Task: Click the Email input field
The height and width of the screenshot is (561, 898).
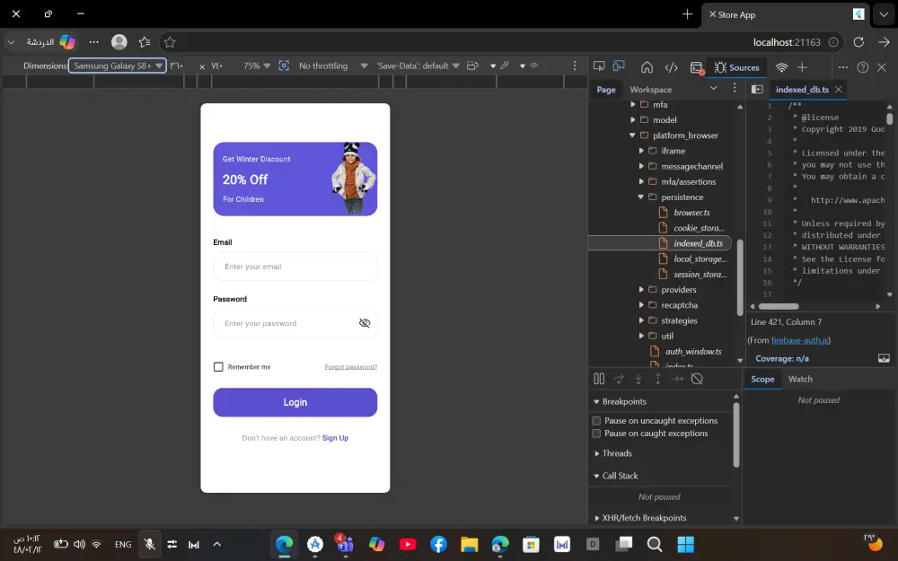Action: pyautogui.click(x=295, y=267)
